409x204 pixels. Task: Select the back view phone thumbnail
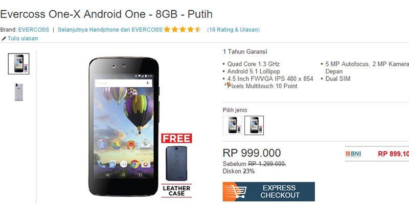(18, 92)
